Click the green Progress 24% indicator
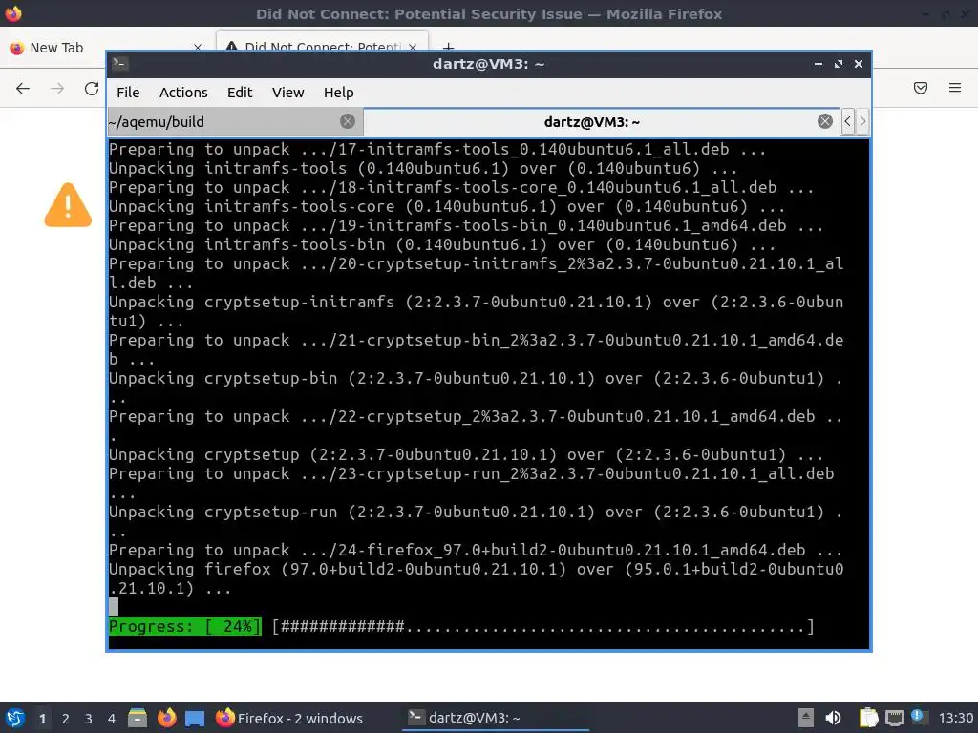 coord(185,626)
